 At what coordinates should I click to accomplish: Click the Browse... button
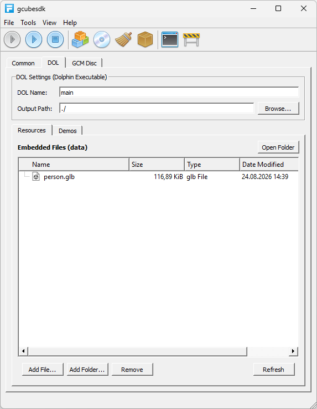pyautogui.click(x=278, y=108)
